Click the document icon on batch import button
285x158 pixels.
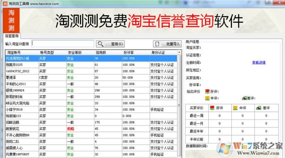(157, 44)
